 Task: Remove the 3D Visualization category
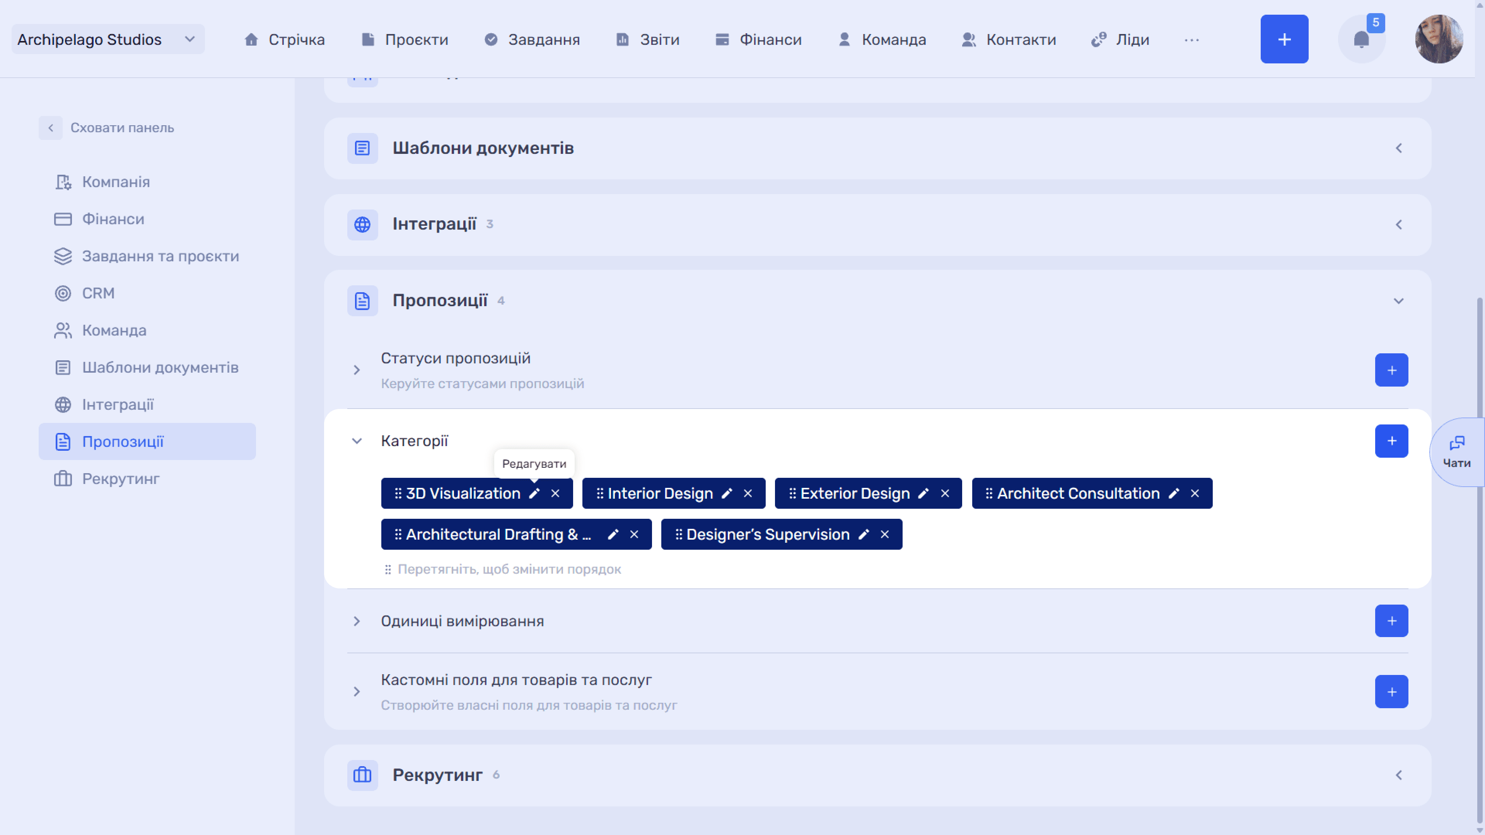pyautogui.click(x=555, y=493)
